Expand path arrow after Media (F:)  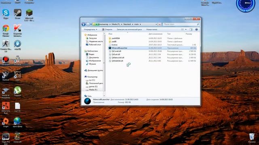coord(122,24)
